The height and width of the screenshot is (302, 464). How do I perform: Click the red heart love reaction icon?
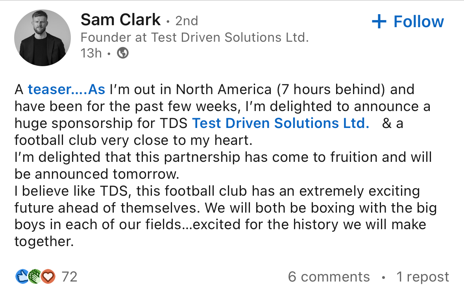click(48, 276)
